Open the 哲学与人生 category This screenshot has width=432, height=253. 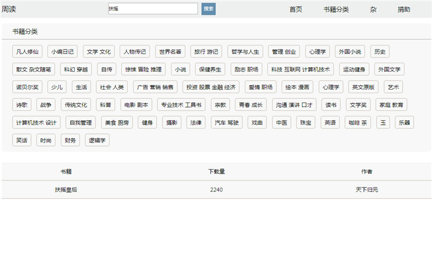pos(246,52)
